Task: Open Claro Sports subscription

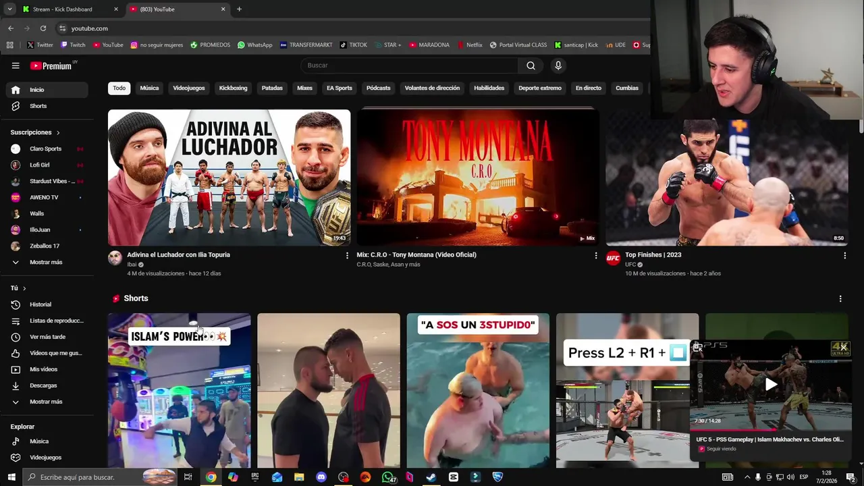Action: 47,148
